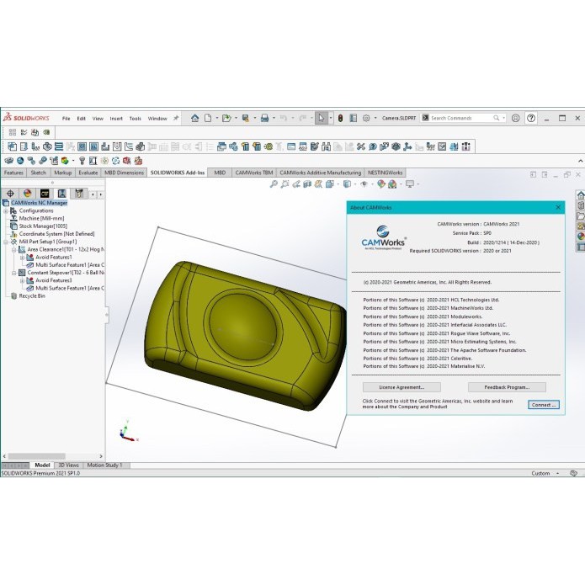
Task: Open the File menu
Action: tap(66, 119)
